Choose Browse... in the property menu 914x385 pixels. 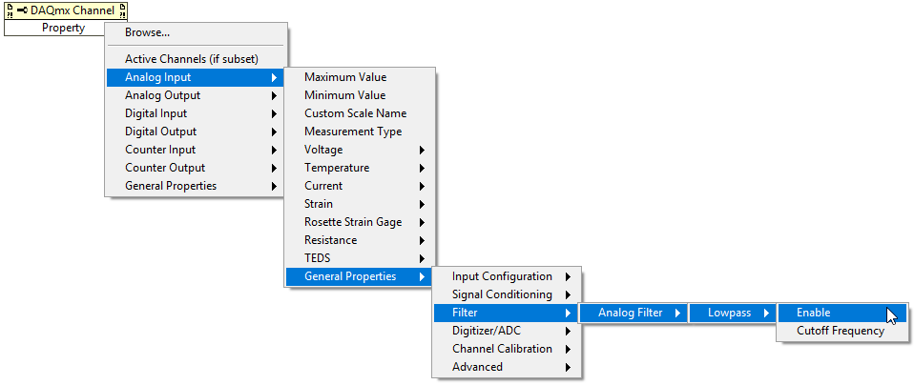147,32
